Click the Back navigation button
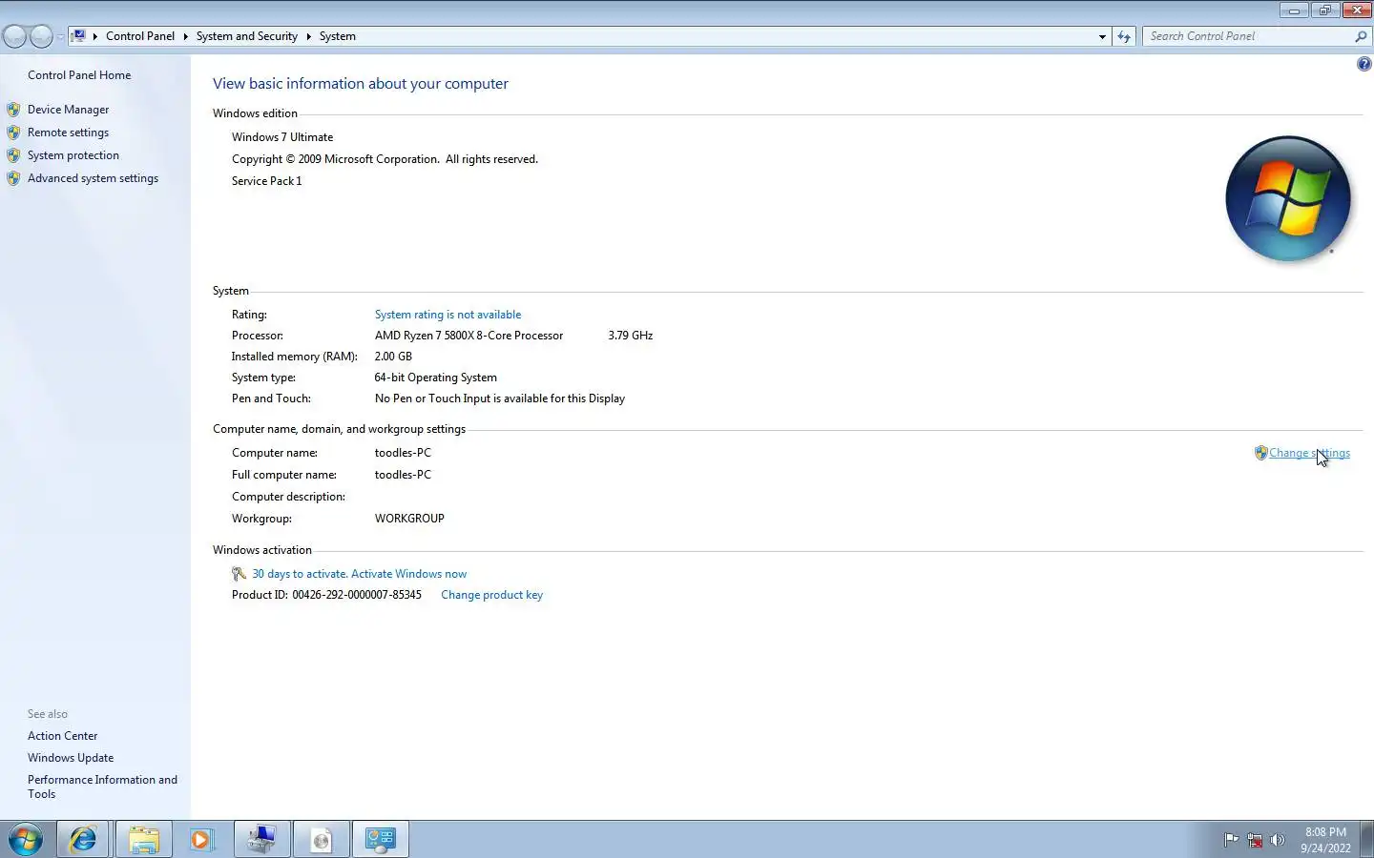The image size is (1374, 858). (x=14, y=36)
